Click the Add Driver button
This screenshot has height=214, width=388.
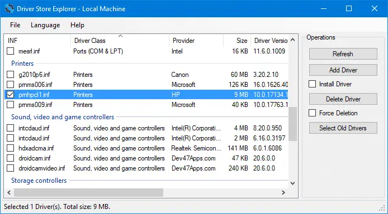point(343,70)
